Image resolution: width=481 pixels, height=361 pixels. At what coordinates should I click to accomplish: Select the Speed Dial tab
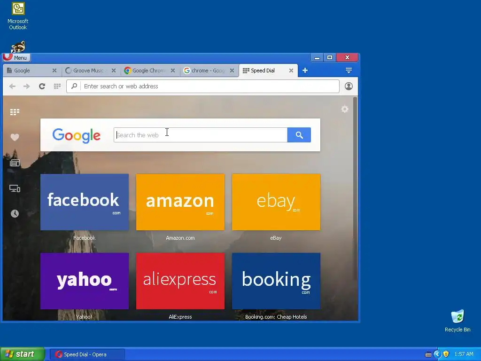tap(267, 71)
